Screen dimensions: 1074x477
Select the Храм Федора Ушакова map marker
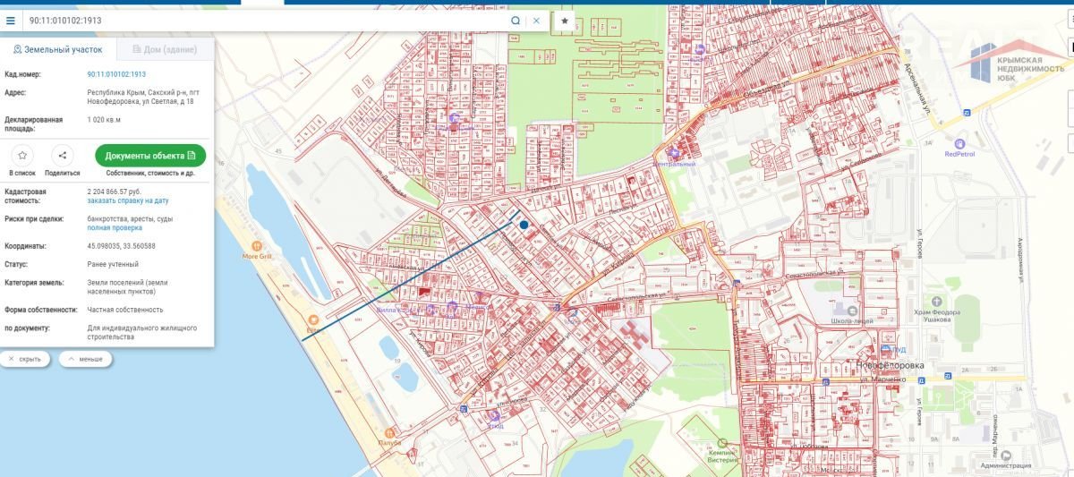tap(937, 301)
